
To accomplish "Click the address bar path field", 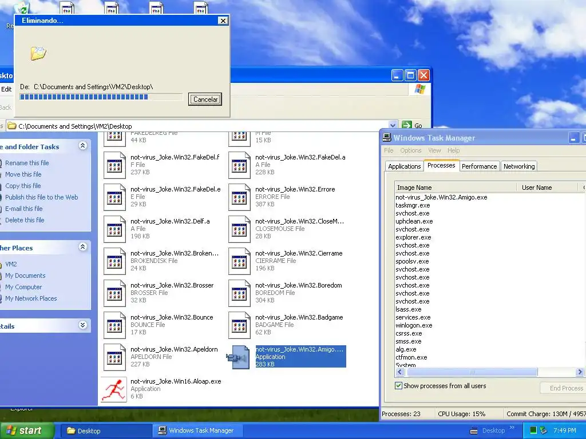I will 202,126.
